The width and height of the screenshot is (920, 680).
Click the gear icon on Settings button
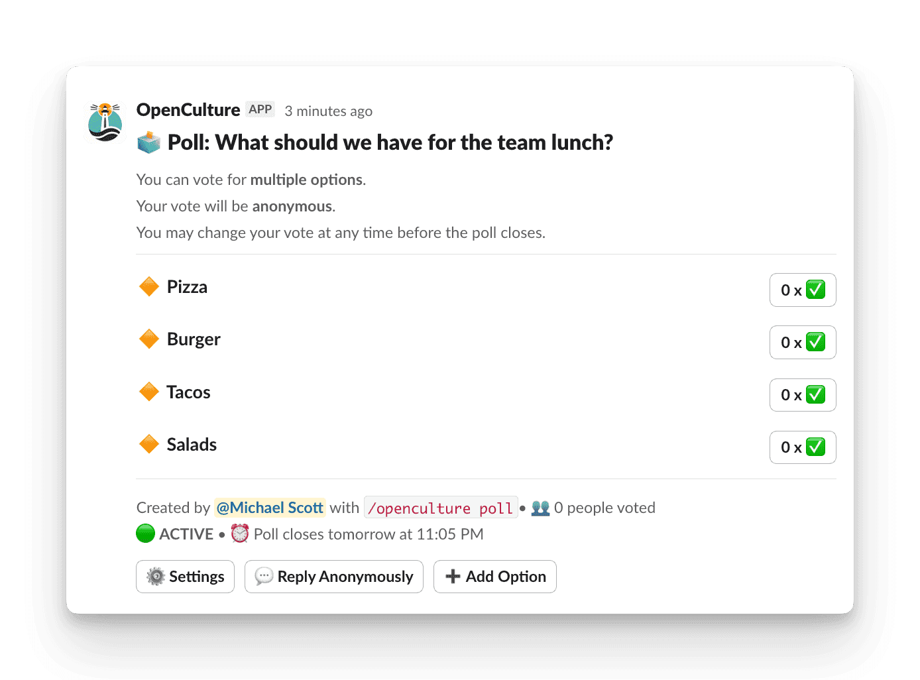[155, 576]
